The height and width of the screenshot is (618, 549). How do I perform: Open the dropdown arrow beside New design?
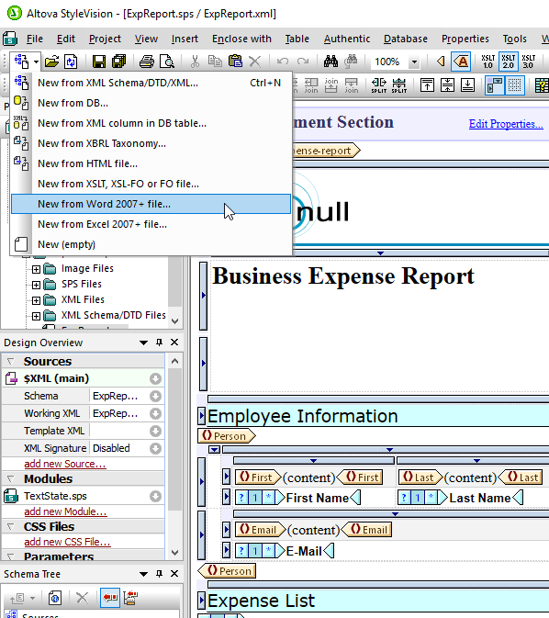coord(36,62)
